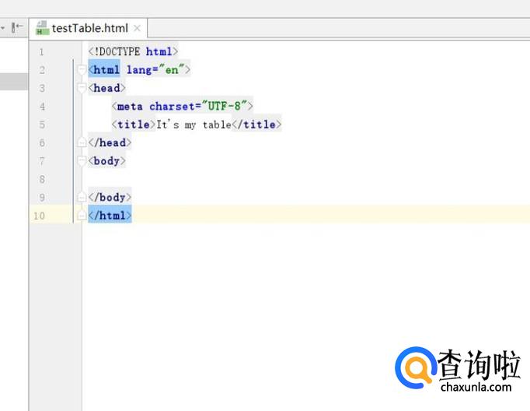Image resolution: width=530 pixels, height=411 pixels.
Task: Collapse the html tag fold on line 2
Action: [82, 70]
